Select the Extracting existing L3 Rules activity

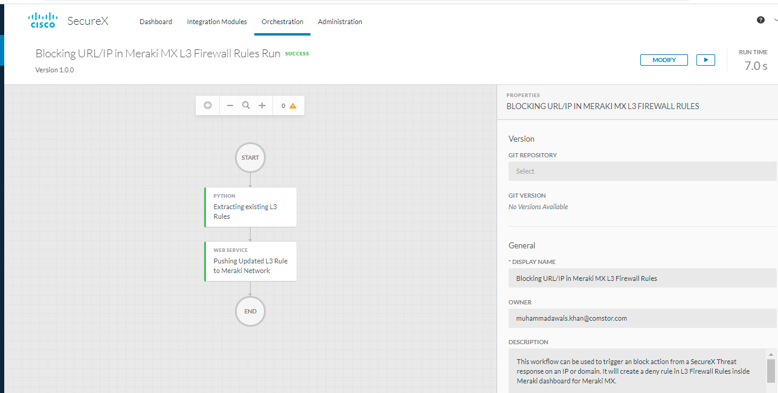pos(251,207)
